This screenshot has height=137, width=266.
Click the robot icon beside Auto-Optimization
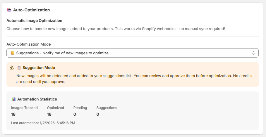9,10
